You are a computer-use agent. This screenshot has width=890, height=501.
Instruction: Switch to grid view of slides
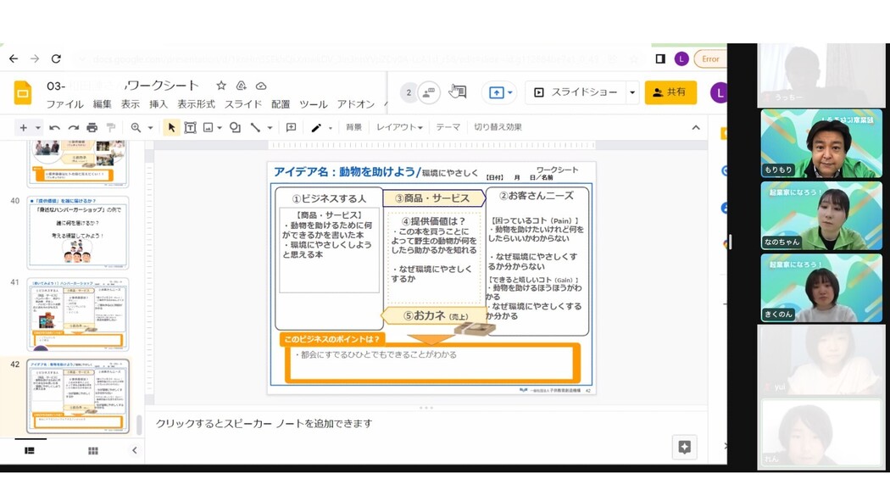tap(93, 451)
